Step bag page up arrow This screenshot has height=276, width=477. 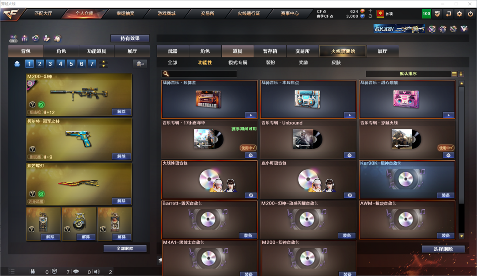tap(104, 62)
